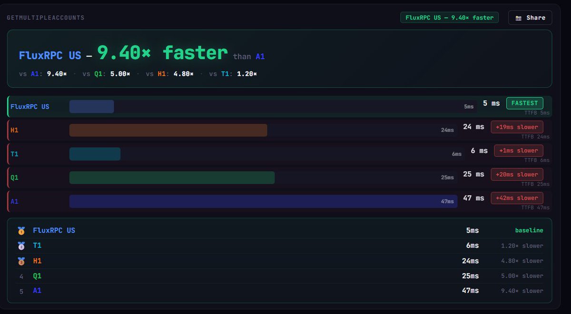Click the 5.00× slower ranking text
This screenshot has width=571, height=314.
522,276
